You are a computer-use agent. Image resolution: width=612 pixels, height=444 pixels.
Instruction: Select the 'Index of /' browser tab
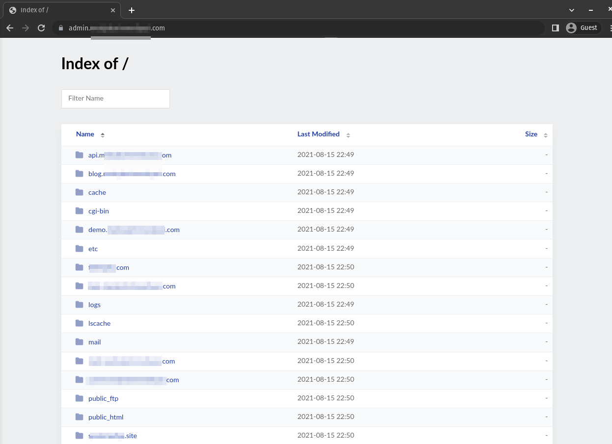click(x=59, y=10)
